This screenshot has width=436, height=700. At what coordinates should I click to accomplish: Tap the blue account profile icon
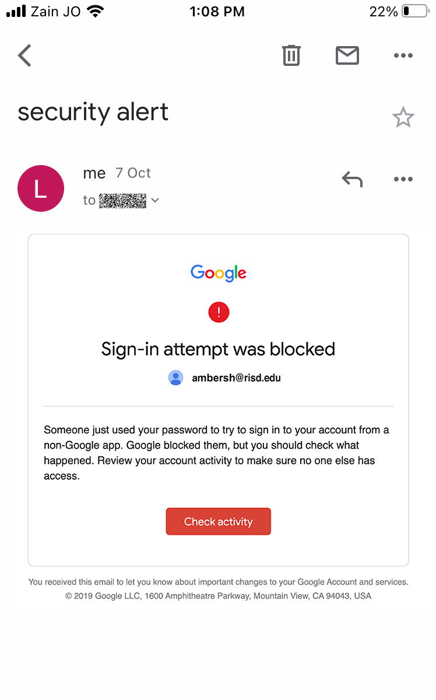[x=175, y=378]
